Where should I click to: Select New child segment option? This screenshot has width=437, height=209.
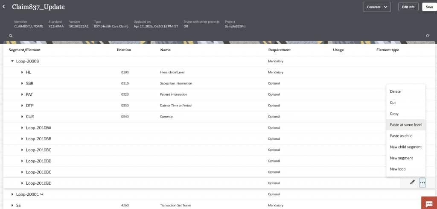(x=406, y=147)
